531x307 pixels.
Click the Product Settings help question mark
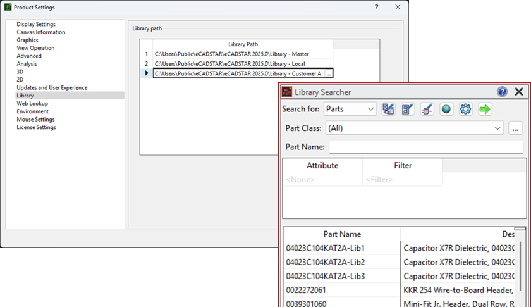tap(377, 7)
